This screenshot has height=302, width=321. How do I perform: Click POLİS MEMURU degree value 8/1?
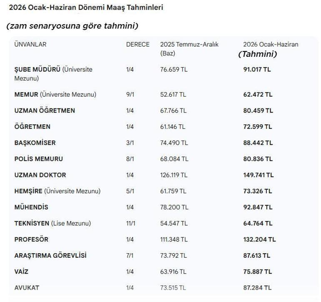pos(130,159)
